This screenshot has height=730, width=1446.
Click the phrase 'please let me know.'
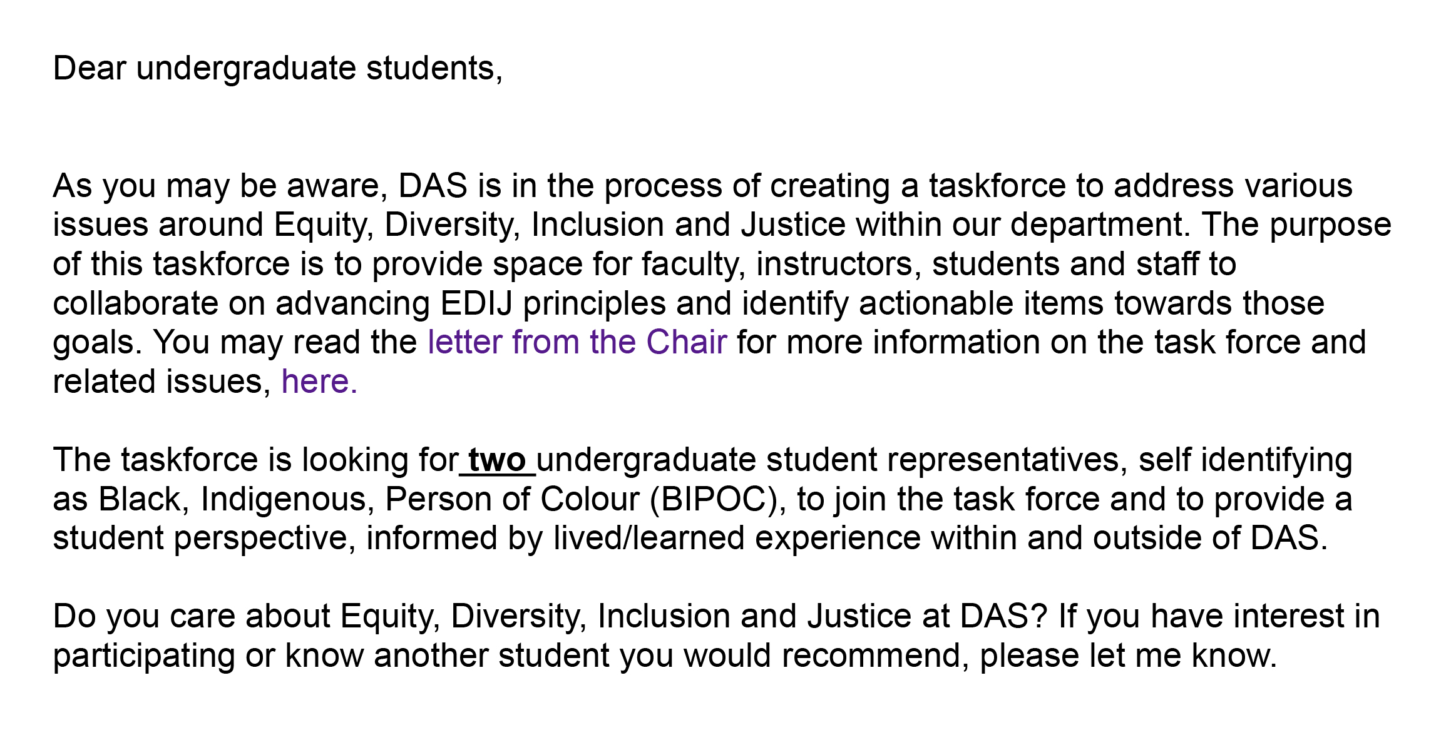1128,656
